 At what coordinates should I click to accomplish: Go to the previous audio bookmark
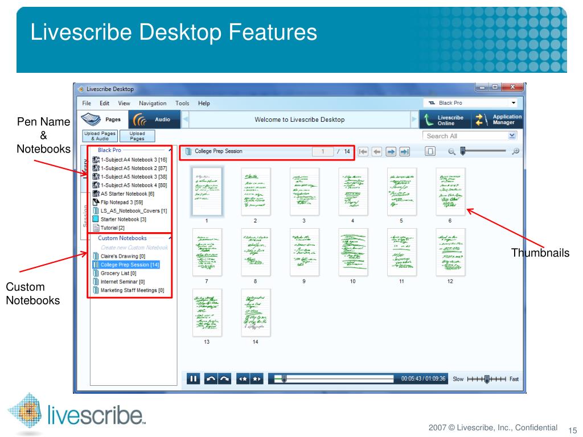pyautogui.click(x=243, y=379)
